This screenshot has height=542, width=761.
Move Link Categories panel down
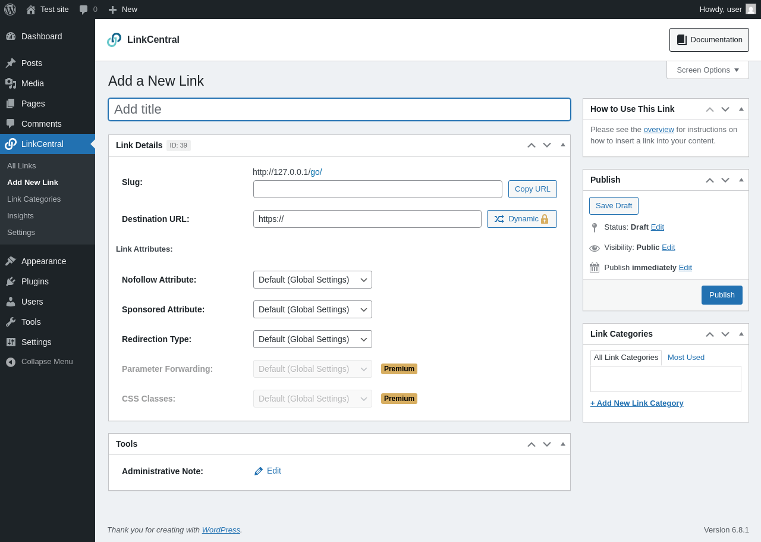click(x=725, y=334)
